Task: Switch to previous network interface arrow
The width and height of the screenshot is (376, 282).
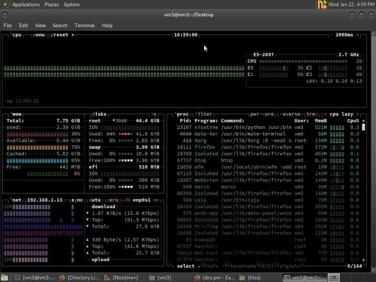Action: (127, 200)
